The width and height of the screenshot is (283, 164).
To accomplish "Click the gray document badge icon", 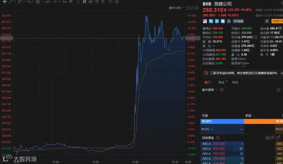I will point(229,21).
